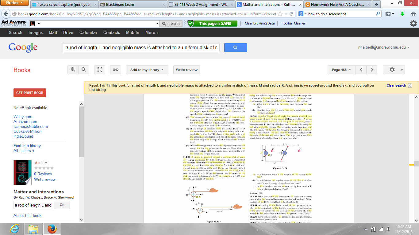419x235 pixels.
Task: Open a new Firefox tab
Action: click(x=376, y=5)
